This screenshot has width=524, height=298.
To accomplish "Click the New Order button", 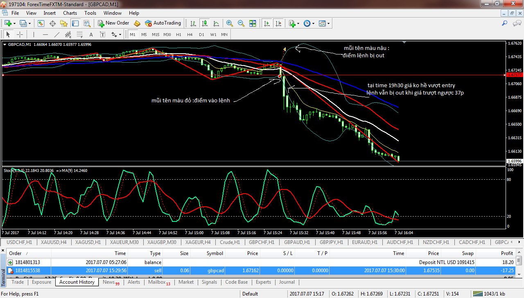I will pyautogui.click(x=113, y=23).
